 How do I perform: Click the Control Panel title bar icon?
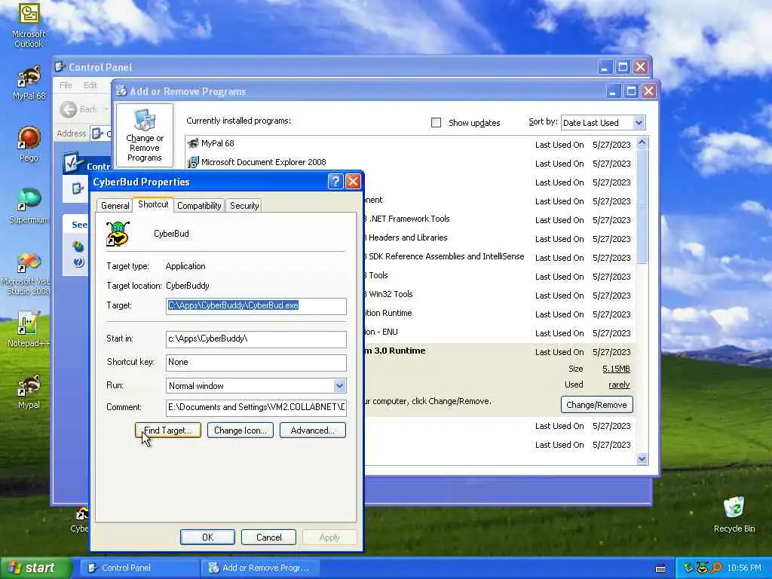tap(60, 66)
